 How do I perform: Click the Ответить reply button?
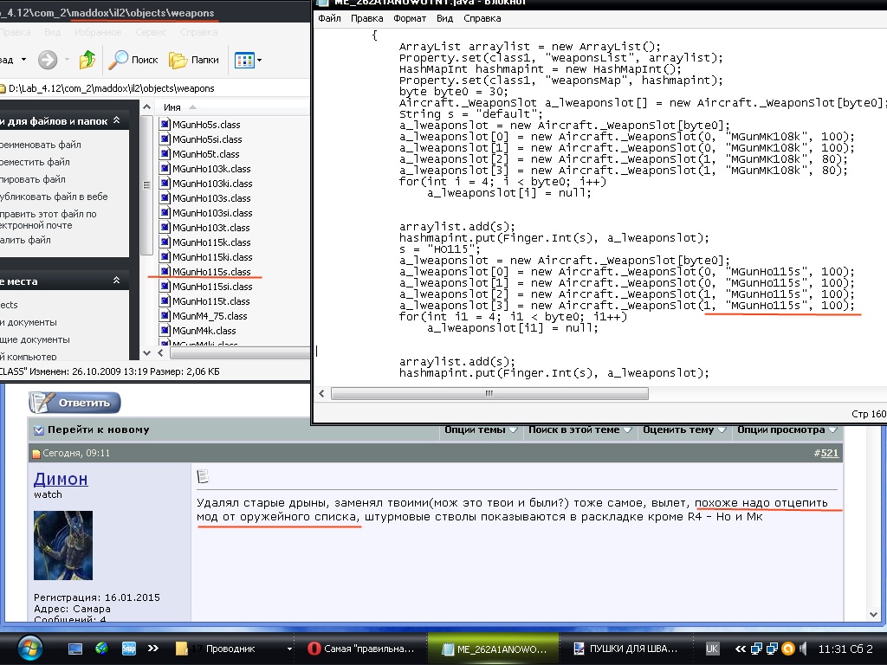(75, 403)
